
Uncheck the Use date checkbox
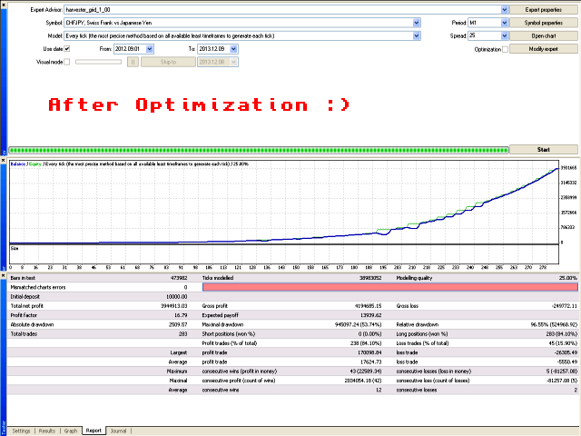[x=67, y=49]
